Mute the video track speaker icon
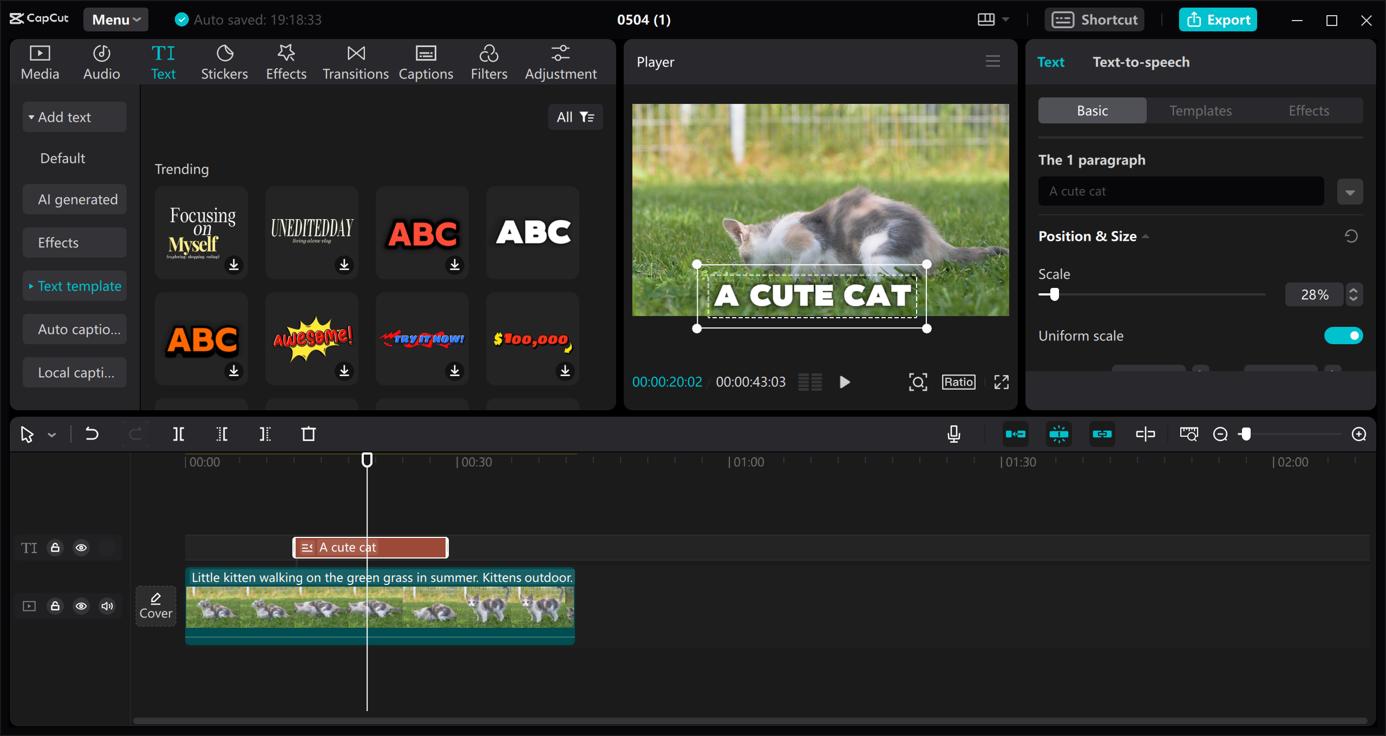The image size is (1386, 736). (x=107, y=606)
